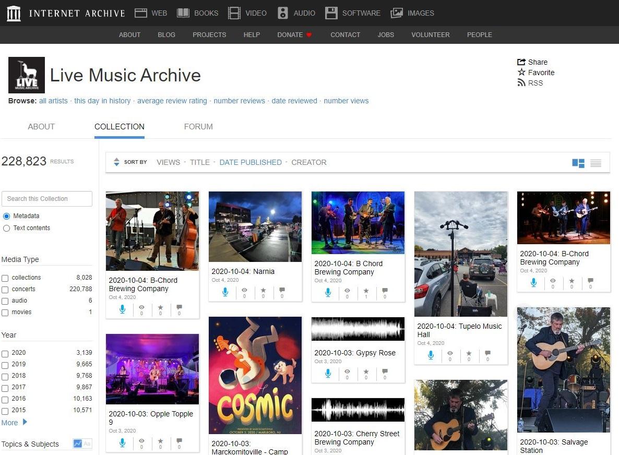Sort results by Creator
This screenshot has height=455, width=619.
308,162
